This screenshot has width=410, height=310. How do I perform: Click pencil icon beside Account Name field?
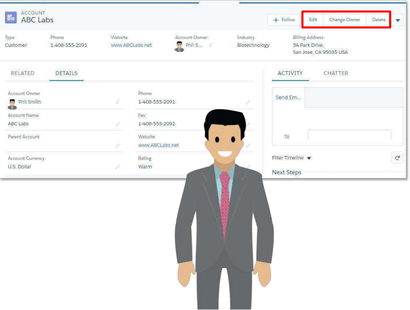[x=118, y=124]
